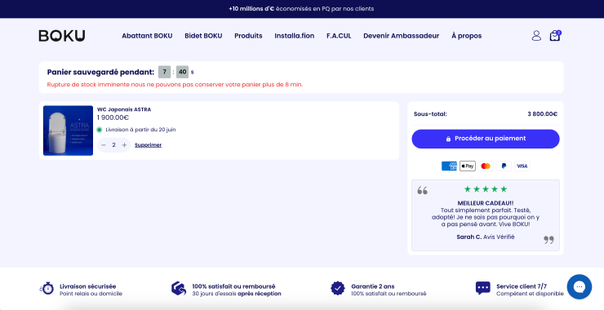Viewport: 604px width, 310px height.
Task: Click the Mastercard payment icon
Action: pos(486,166)
